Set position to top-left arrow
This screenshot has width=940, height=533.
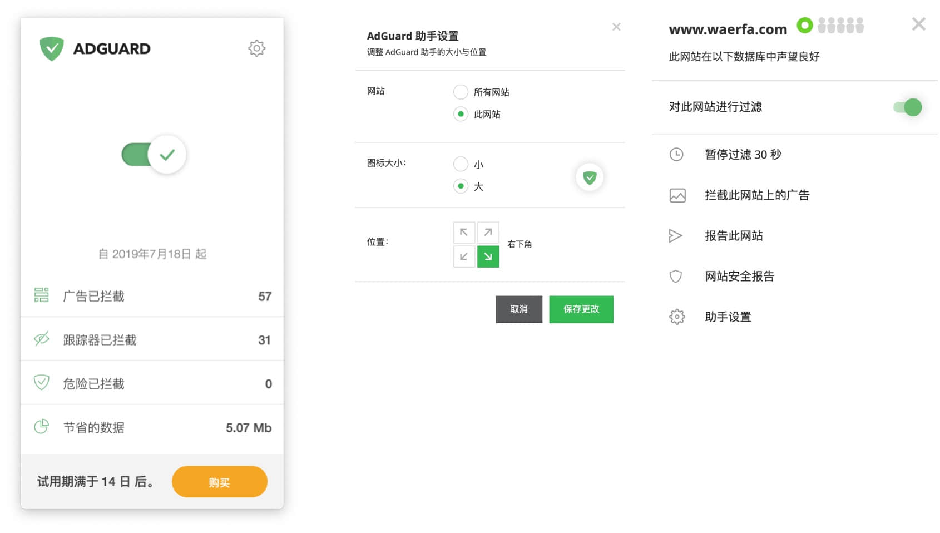click(464, 233)
